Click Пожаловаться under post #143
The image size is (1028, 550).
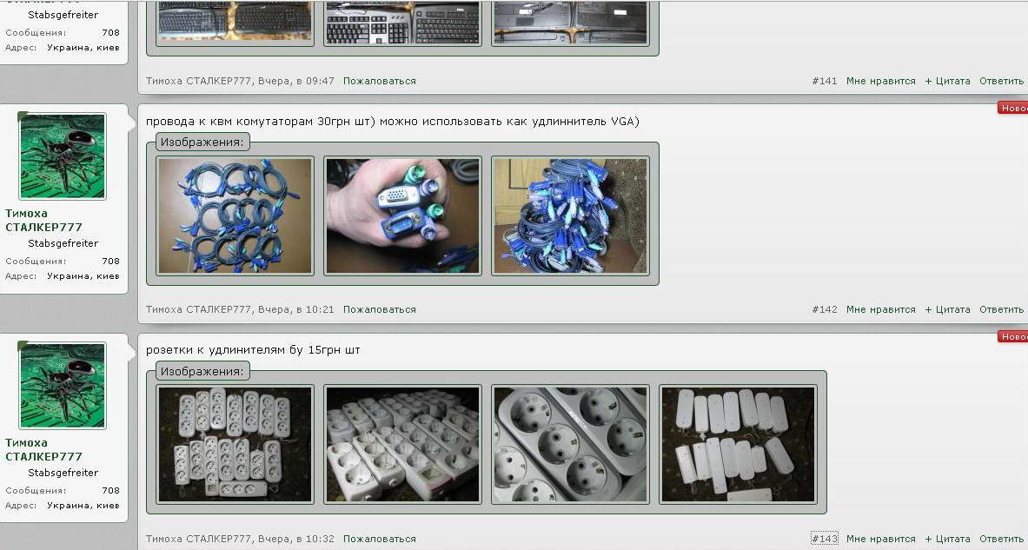point(380,539)
